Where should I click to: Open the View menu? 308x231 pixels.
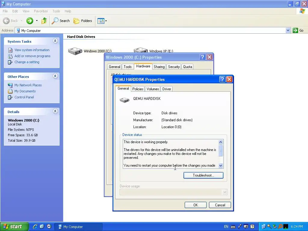26,11
